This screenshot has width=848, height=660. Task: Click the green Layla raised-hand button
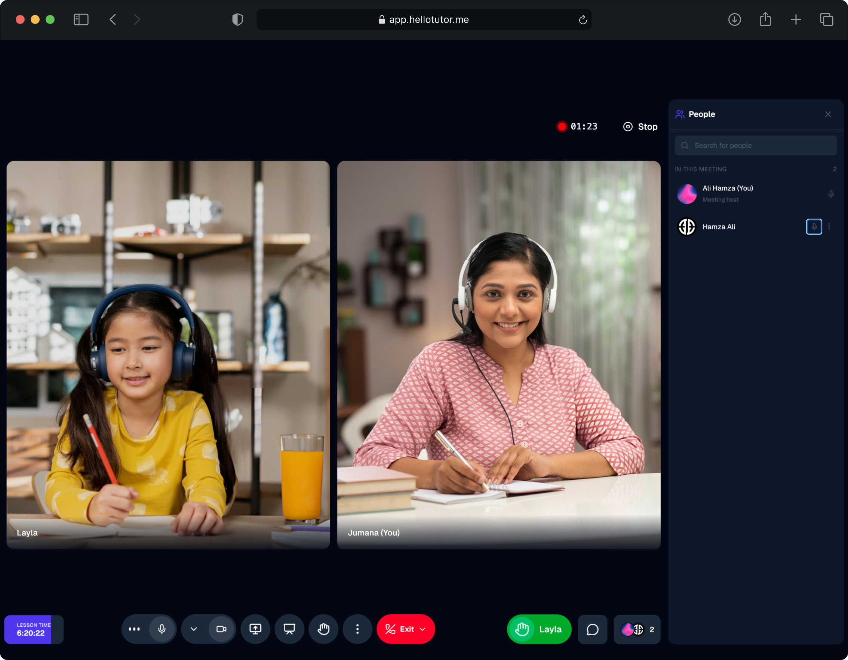pos(538,629)
